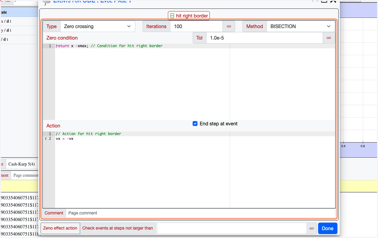Click the Method label
This screenshot has width=378, height=238.
pos(255,26)
